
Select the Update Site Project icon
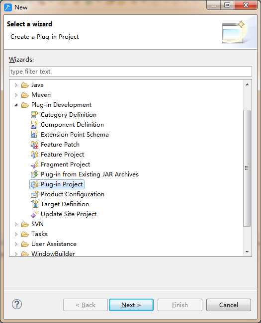34,214
